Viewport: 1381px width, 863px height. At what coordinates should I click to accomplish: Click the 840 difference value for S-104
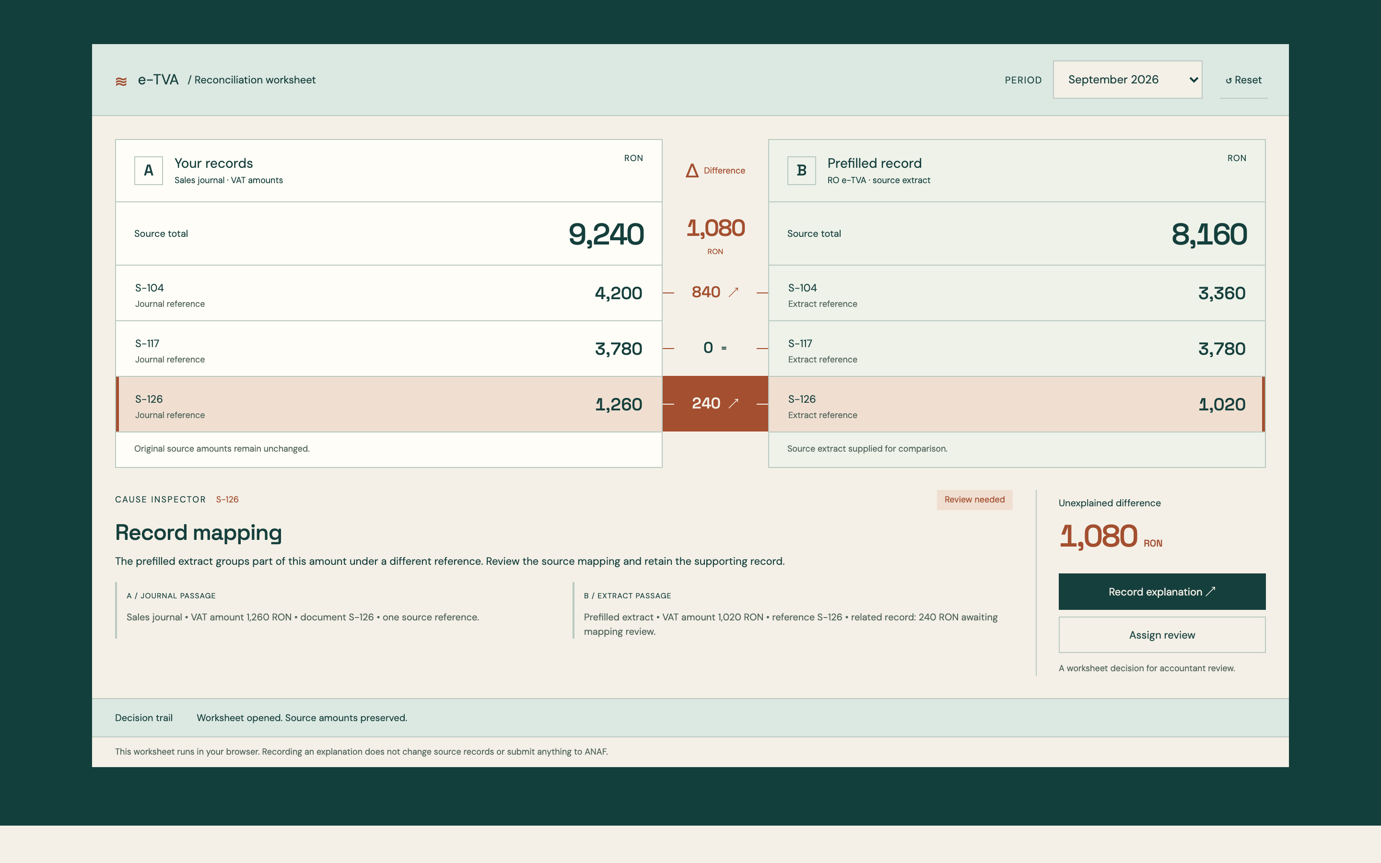(x=706, y=292)
